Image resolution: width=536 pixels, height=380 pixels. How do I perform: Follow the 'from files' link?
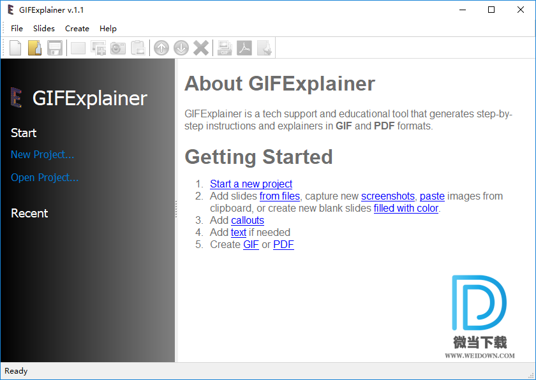point(279,196)
